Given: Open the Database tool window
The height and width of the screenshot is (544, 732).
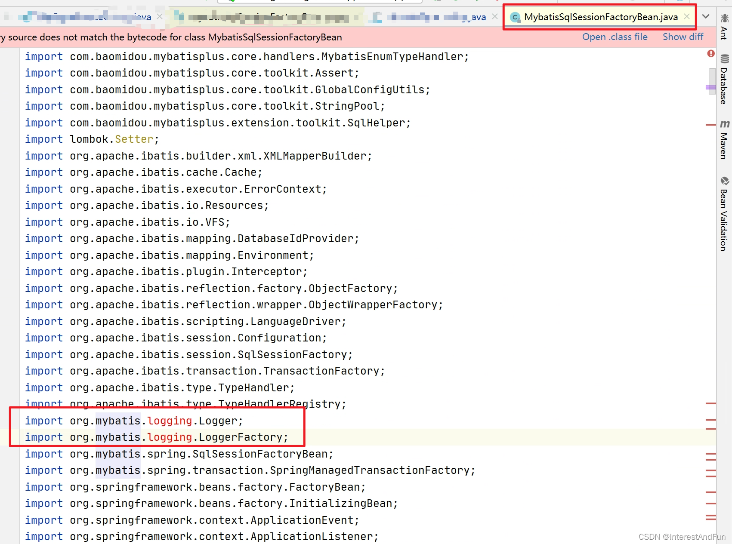Looking at the screenshot, I should (724, 80).
